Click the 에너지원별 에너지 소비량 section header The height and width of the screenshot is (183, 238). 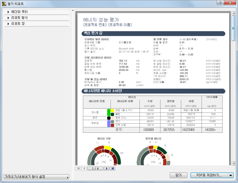[x=153, y=91]
